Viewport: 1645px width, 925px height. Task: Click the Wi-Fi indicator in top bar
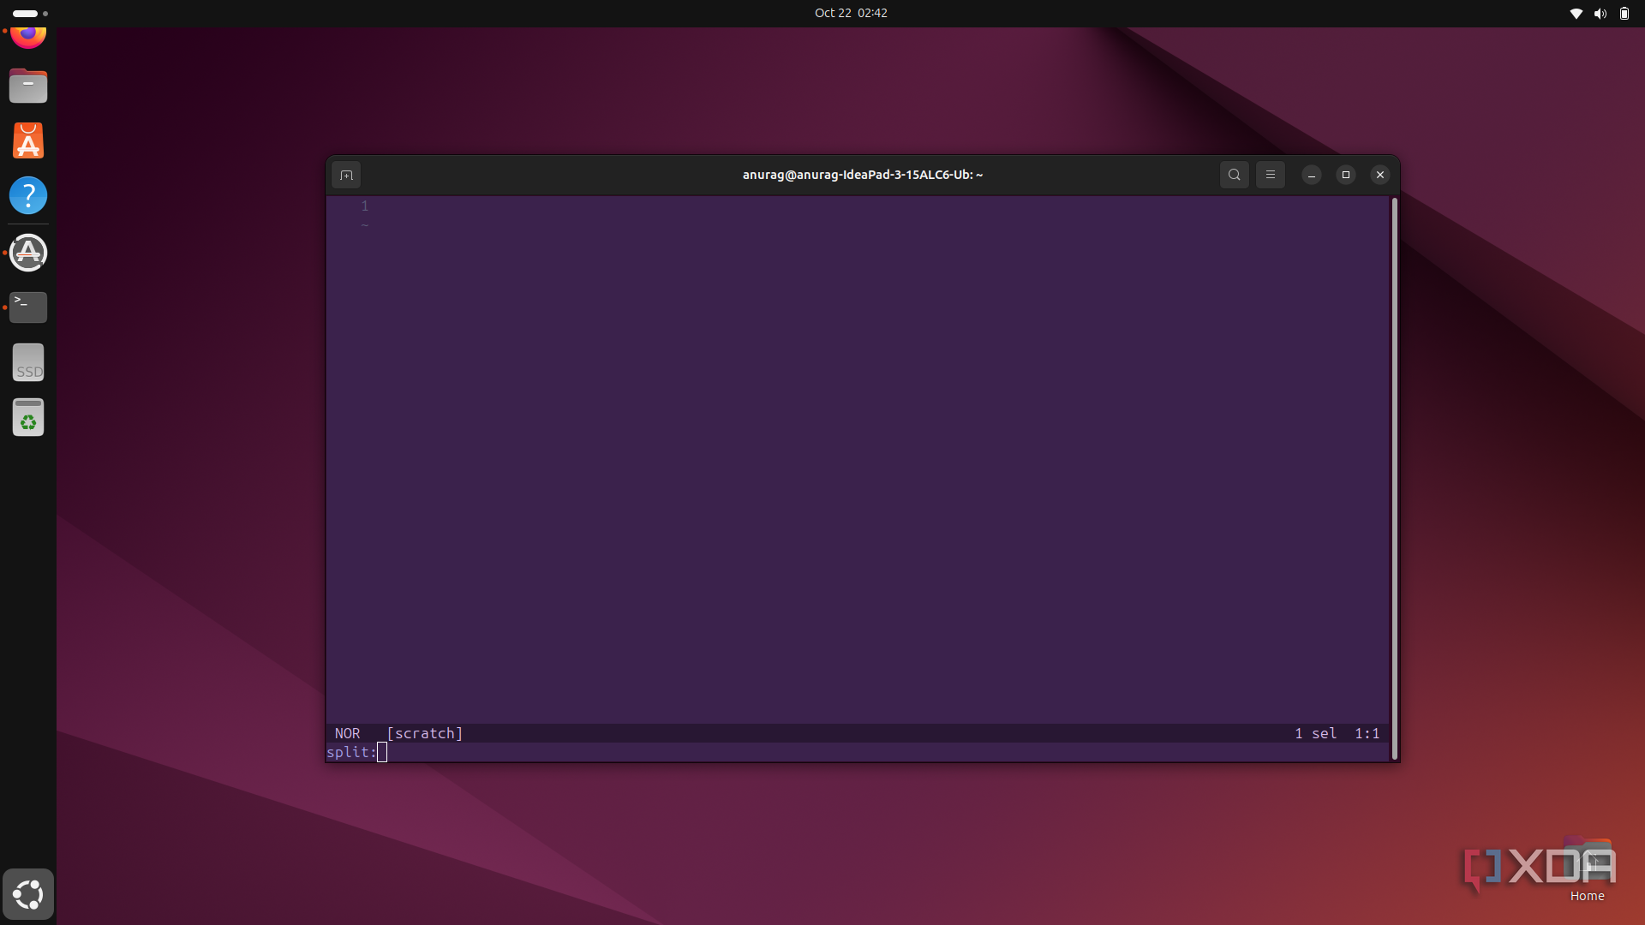point(1576,13)
